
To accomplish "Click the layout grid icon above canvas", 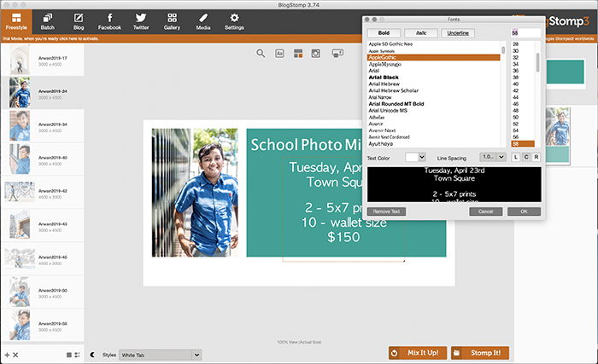I will click(x=298, y=54).
